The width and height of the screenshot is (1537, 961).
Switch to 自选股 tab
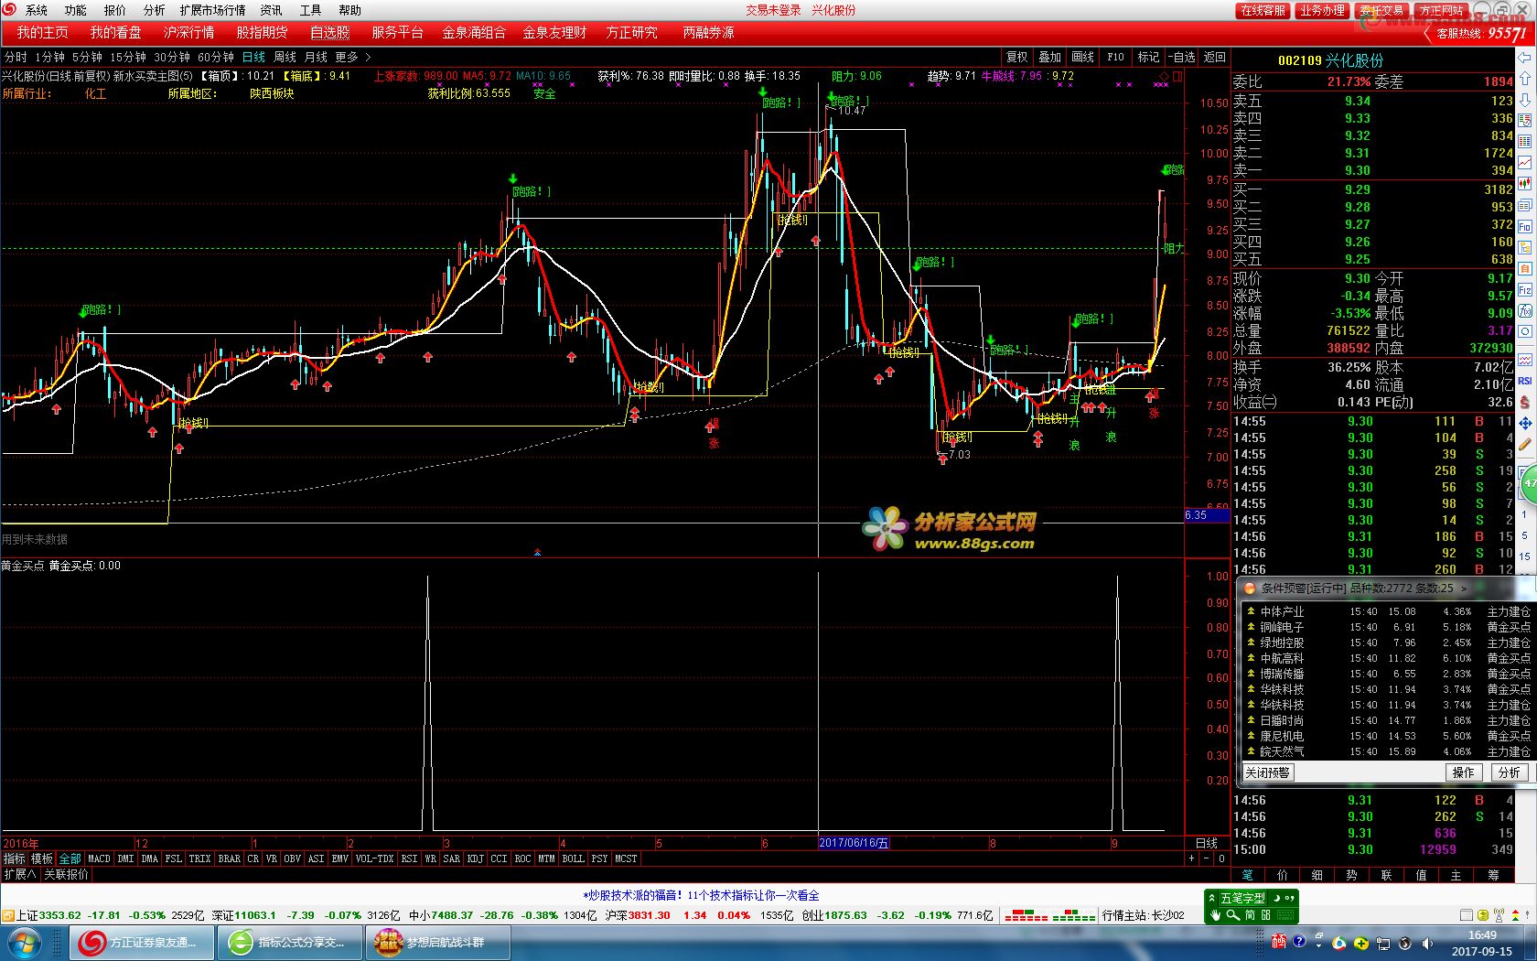[x=329, y=32]
